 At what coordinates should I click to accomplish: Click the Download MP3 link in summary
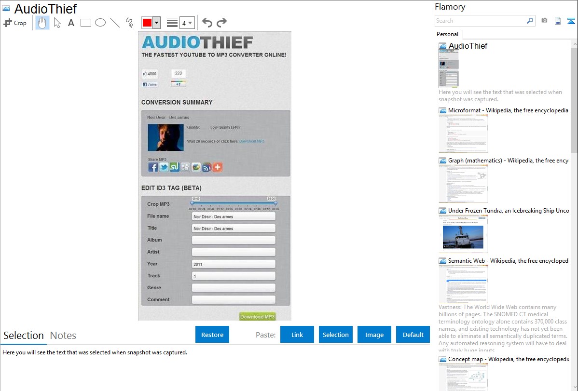(252, 141)
